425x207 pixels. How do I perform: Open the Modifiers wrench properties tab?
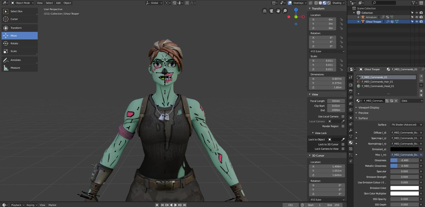tap(351, 130)
